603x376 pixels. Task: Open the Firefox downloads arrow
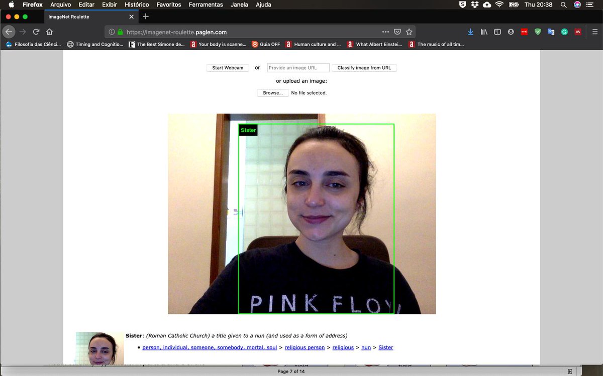tap(471, 32)
